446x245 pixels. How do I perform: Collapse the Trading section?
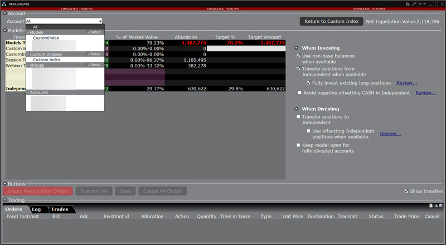click(5, 200)
